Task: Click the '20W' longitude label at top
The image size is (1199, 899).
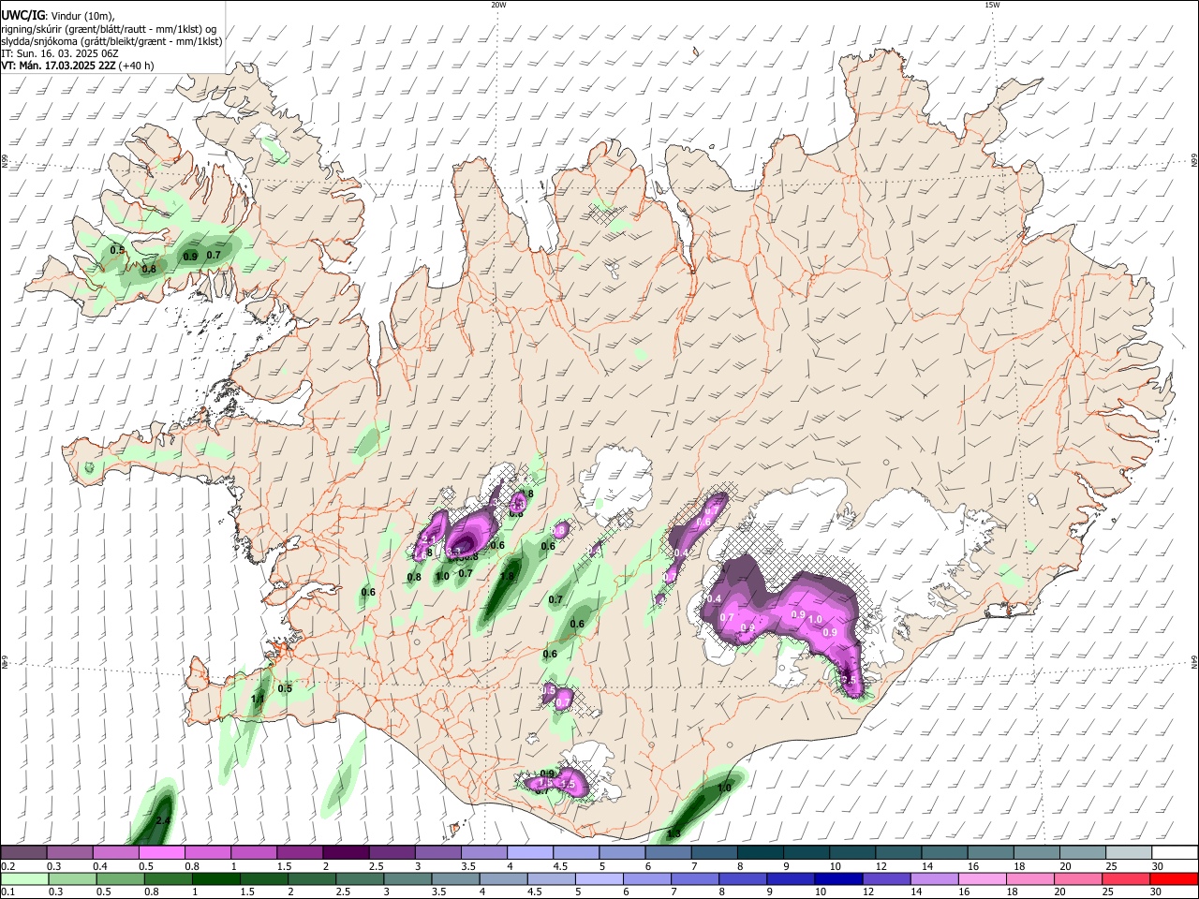Action: (498, 5)
